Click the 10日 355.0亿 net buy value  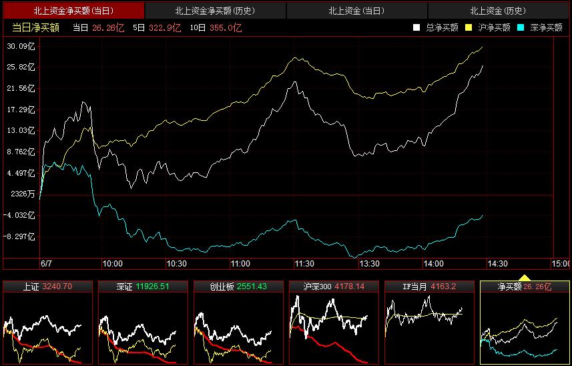coord(215,27)
